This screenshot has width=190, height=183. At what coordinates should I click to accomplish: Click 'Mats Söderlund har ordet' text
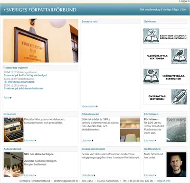[153, 156]
